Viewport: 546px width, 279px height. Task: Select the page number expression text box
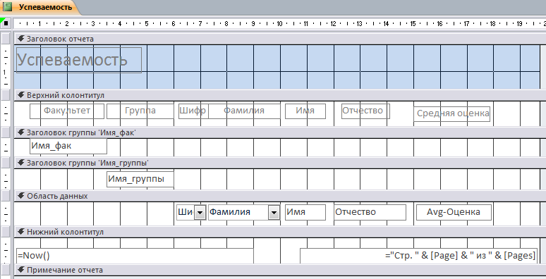[418, 256]
